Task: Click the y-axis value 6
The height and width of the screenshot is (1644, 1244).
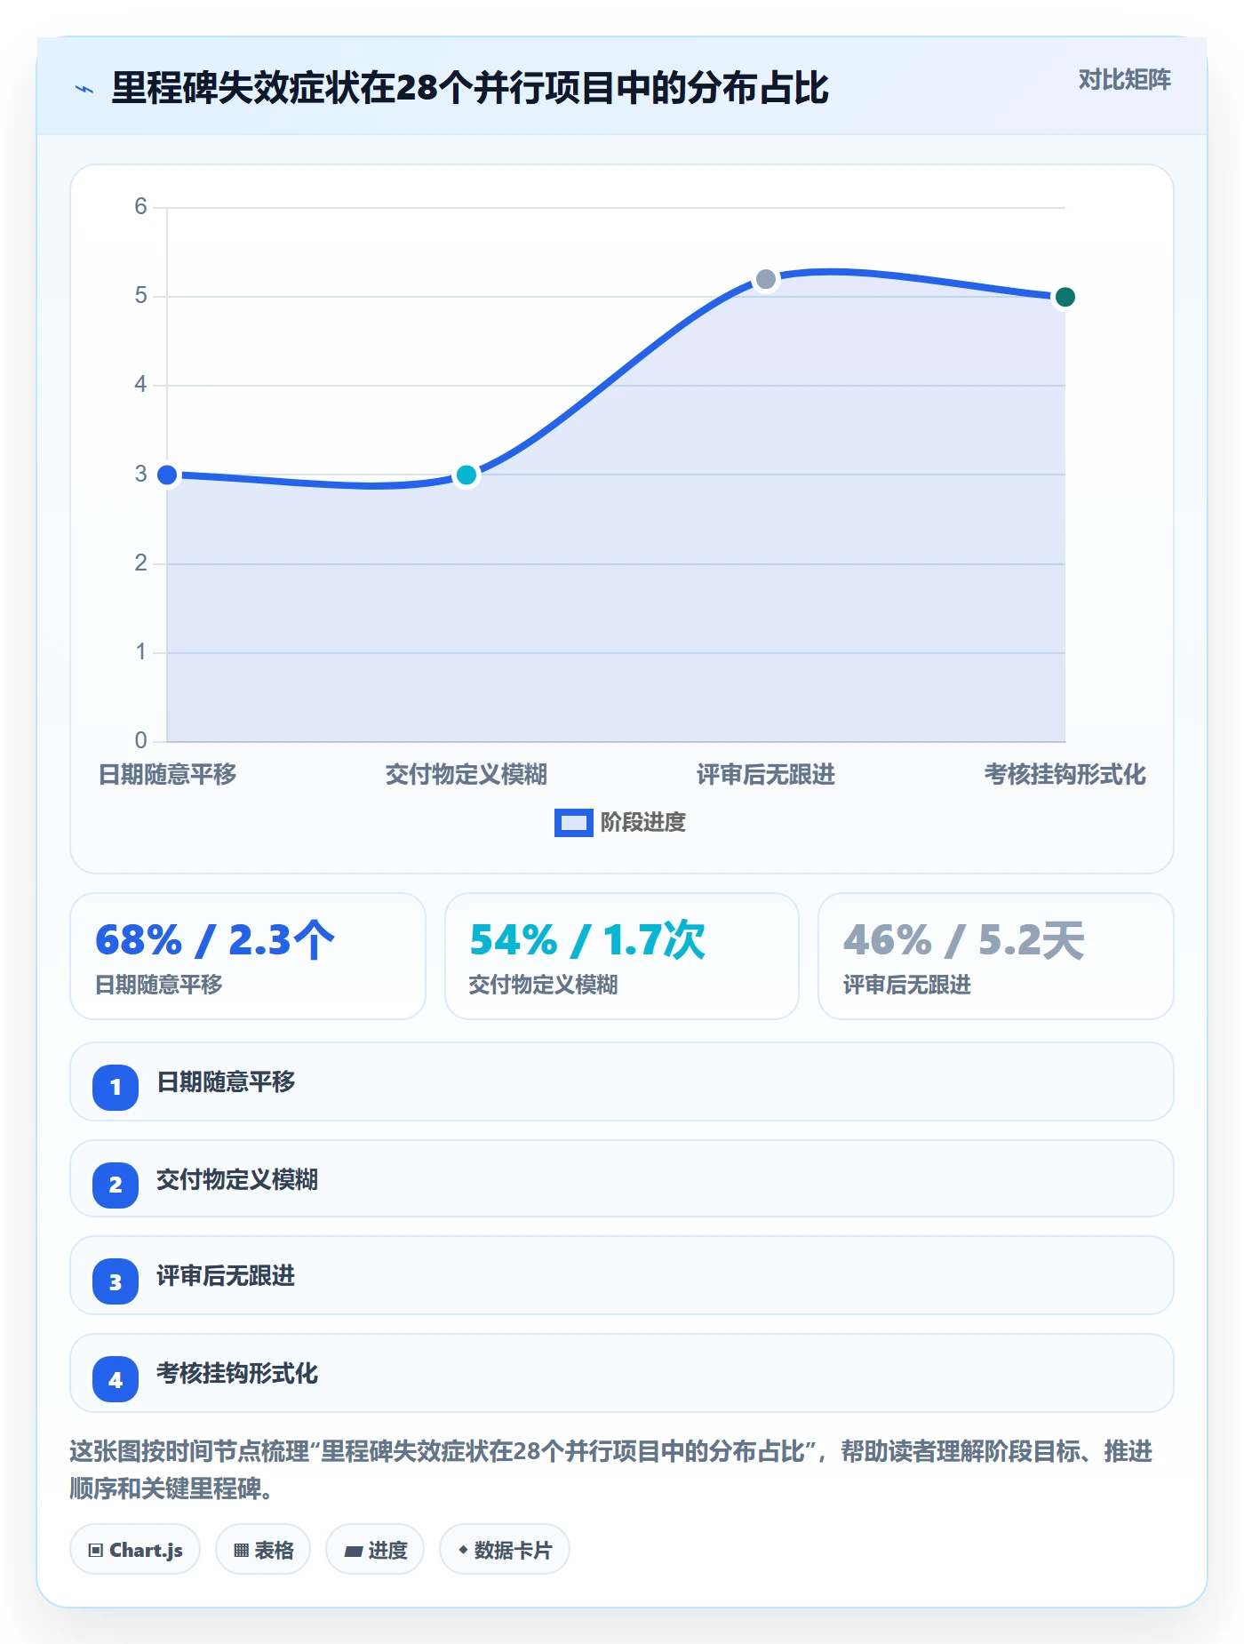Action: [x=140, y=207]
